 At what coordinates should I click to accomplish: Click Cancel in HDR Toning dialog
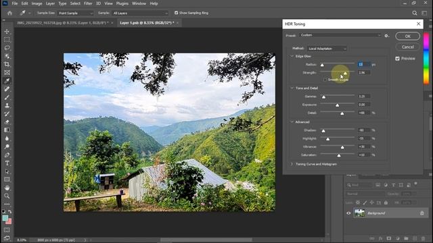[407, 47]
